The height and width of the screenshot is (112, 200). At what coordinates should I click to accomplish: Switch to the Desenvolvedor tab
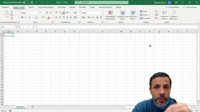click(105, 7)
